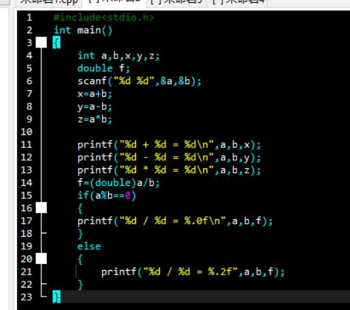Click the highlighted closing brace on line 23

(56, 296)
